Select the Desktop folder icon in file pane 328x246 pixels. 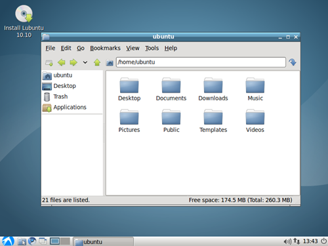point(129,89)
